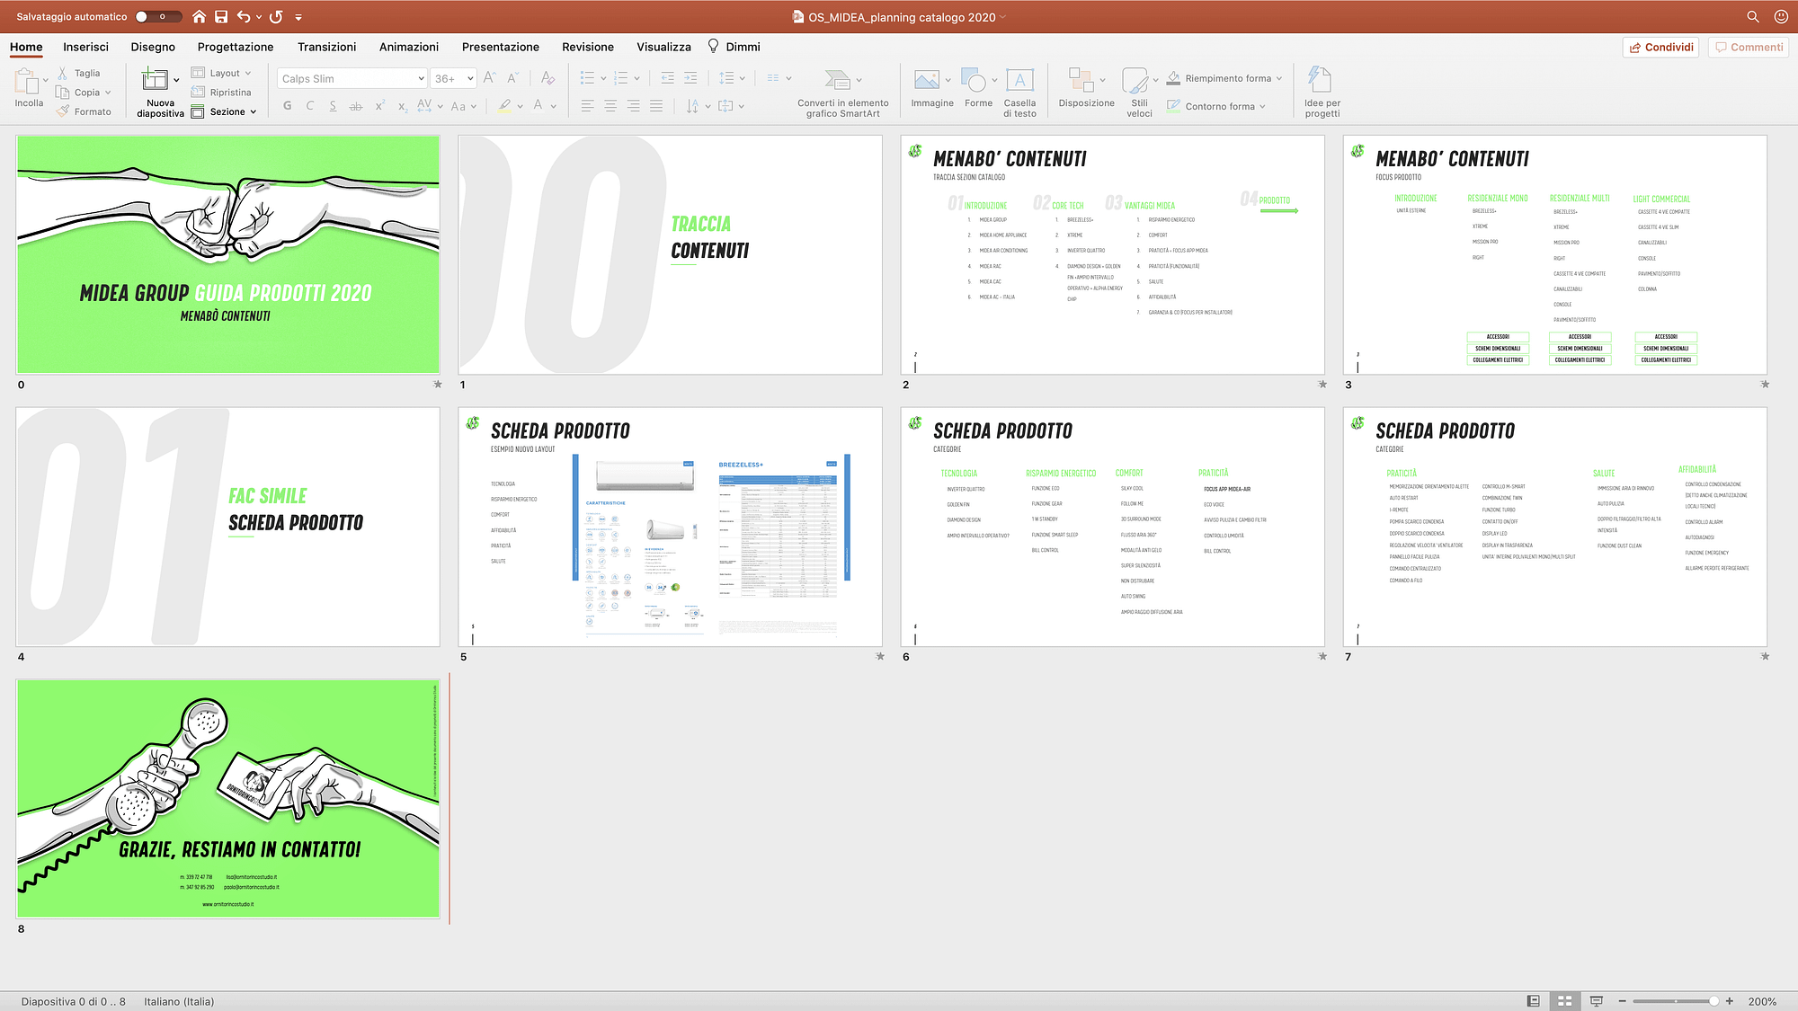The height and width of the screenshot is (1011, 1798).
Task: Click the Save floppy disk icon
Action: [x=221, y=16]
